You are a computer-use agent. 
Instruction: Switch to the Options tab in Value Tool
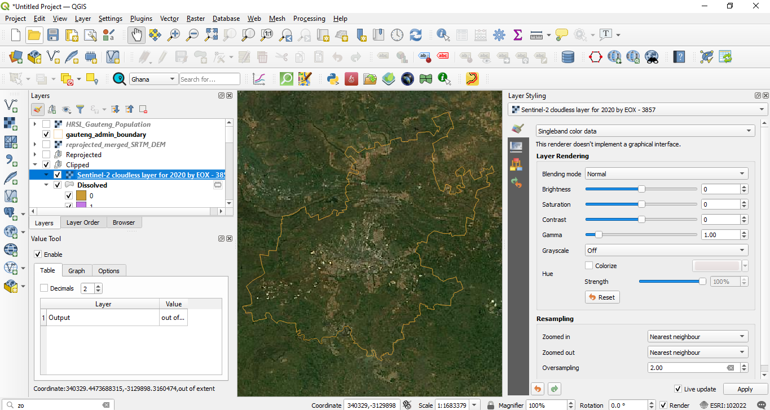(x=109, y=271)
